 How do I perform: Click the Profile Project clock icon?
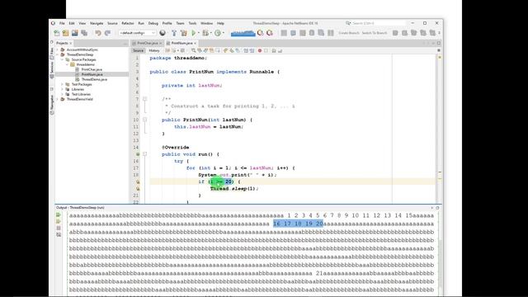click(218, 33)
